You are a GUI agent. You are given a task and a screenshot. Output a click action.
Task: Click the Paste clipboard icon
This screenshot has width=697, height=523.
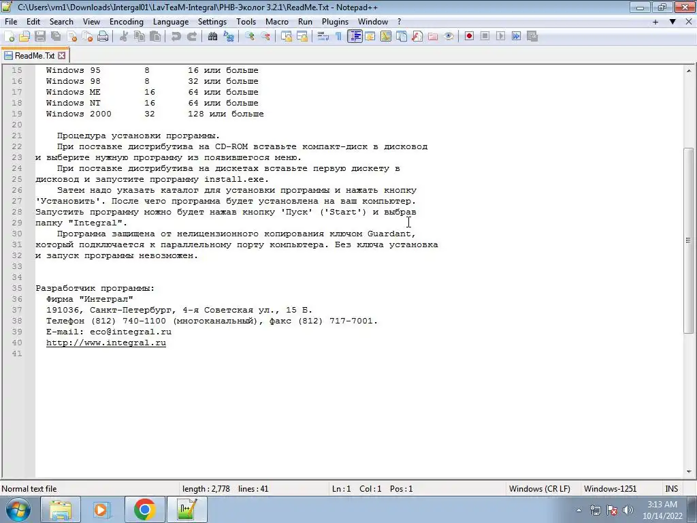[155, 37]
